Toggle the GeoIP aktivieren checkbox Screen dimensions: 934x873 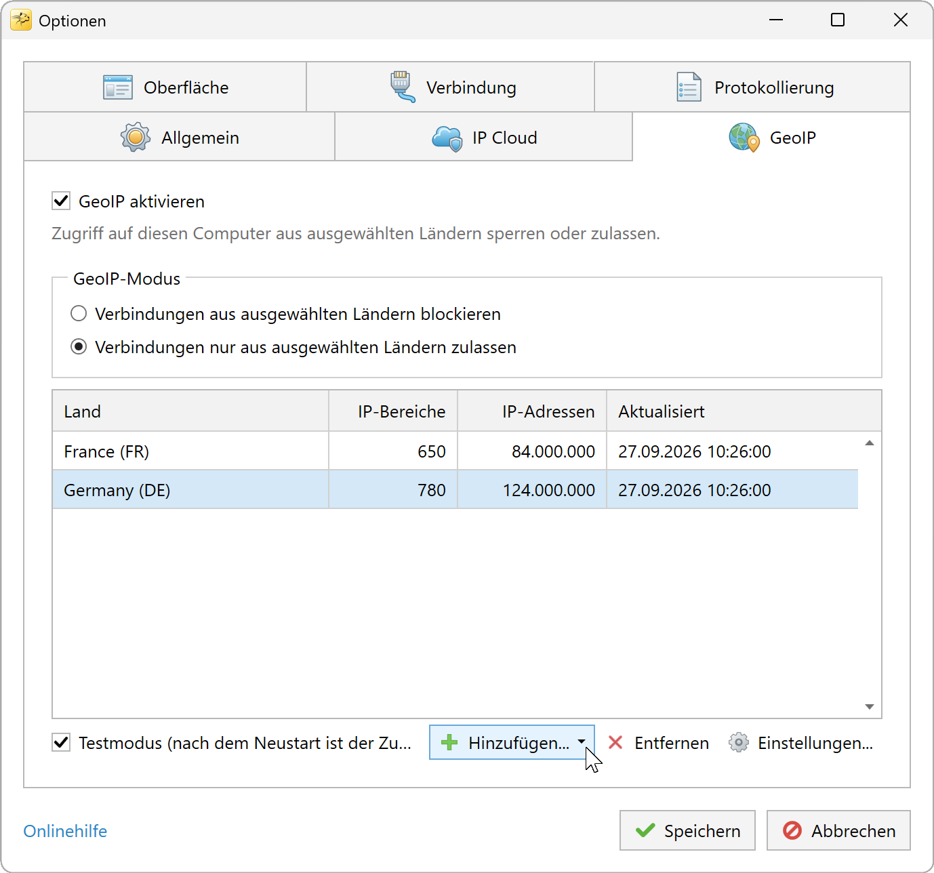coord(61,201)
